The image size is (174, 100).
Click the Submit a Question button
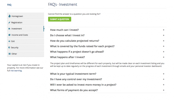60,19
